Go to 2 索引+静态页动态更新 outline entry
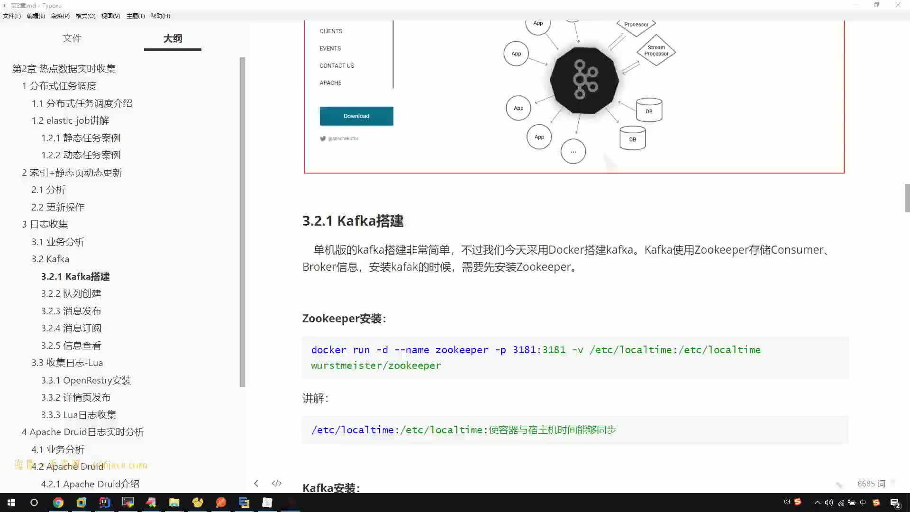The width and height of the screenshot is (910, 512). 72,173
